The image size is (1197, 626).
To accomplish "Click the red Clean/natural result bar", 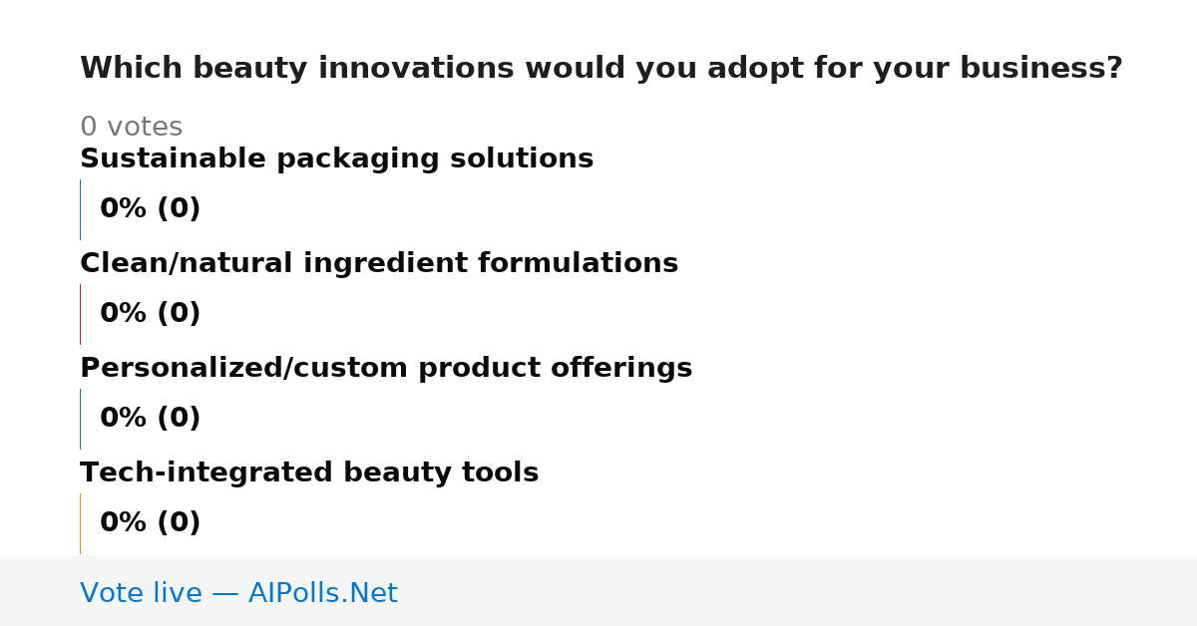I will 80,314.
